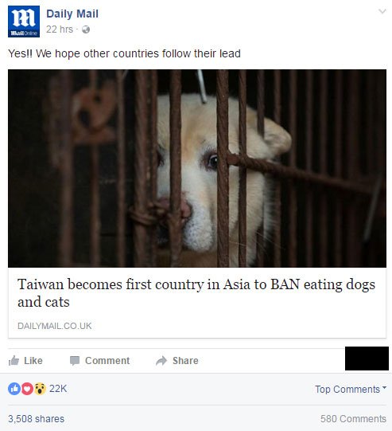This screenshot has width=392, height=431.
Task: Show the 580 Comments thread
Action: click(353, 419)
